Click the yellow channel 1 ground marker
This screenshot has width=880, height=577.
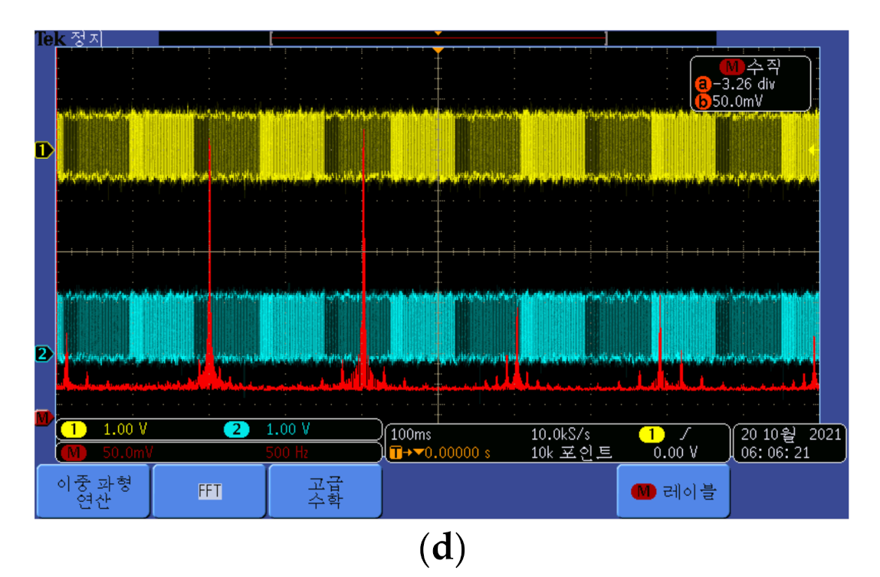click(43, 150)
